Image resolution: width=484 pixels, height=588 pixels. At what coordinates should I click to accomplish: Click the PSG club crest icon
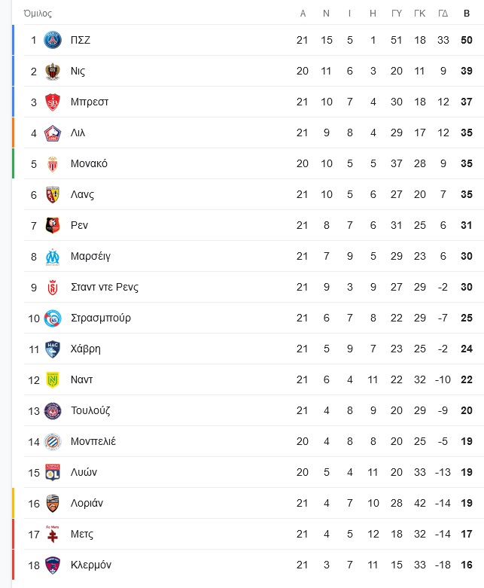[53, 40]
